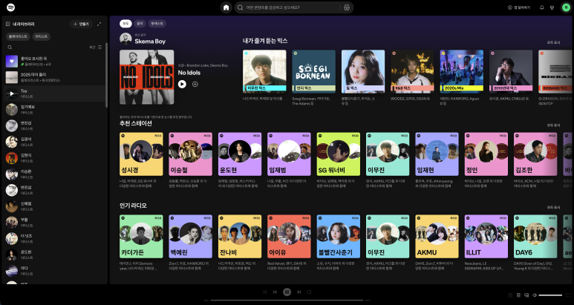Image resolution: width=574 pixels, height=305 pixels.
Task: Open fullscreen mode icon at bottom right
Action: 568,295
